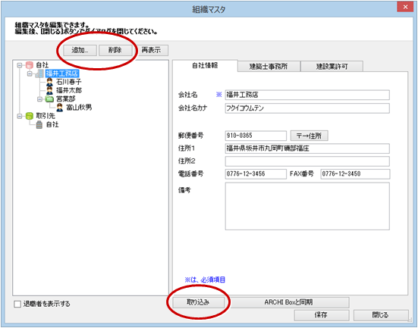Click the 追加 button

pos(80,50)
